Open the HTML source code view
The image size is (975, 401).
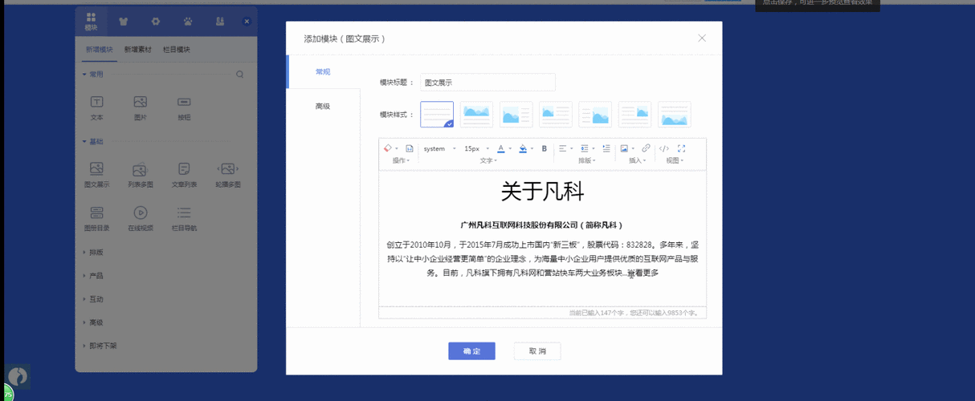point(663,148)
